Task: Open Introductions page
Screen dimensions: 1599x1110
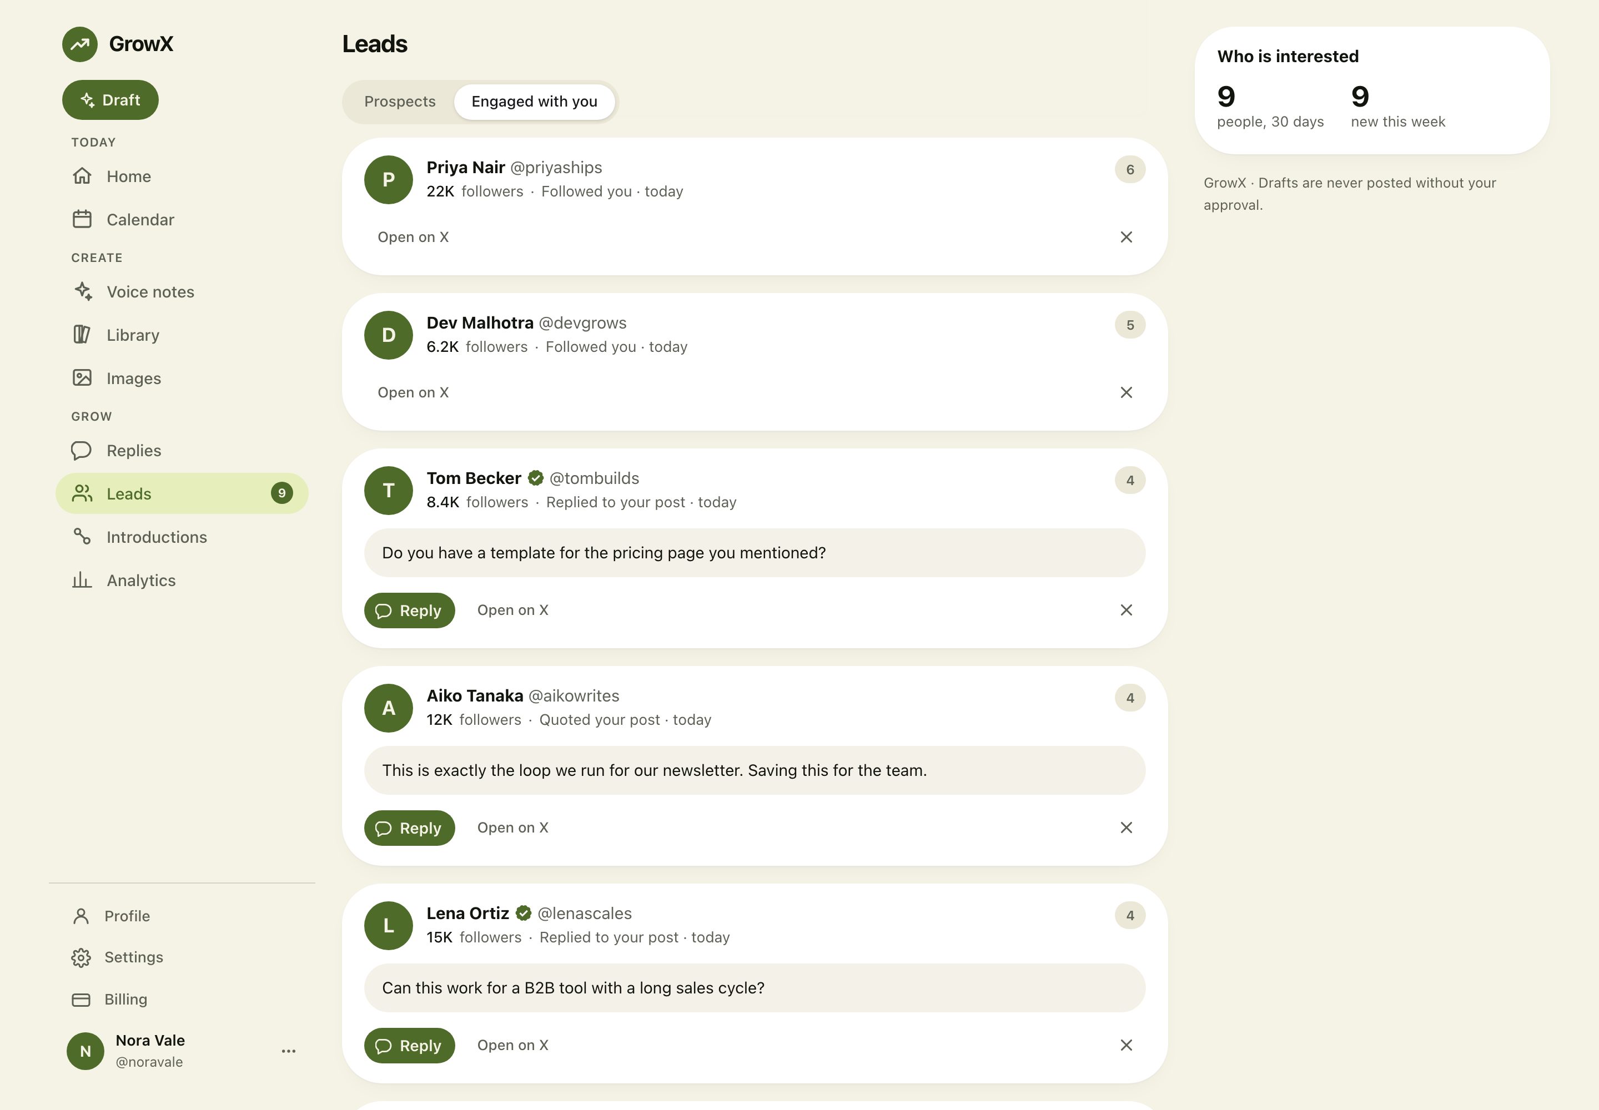Action: coord(182,537)
